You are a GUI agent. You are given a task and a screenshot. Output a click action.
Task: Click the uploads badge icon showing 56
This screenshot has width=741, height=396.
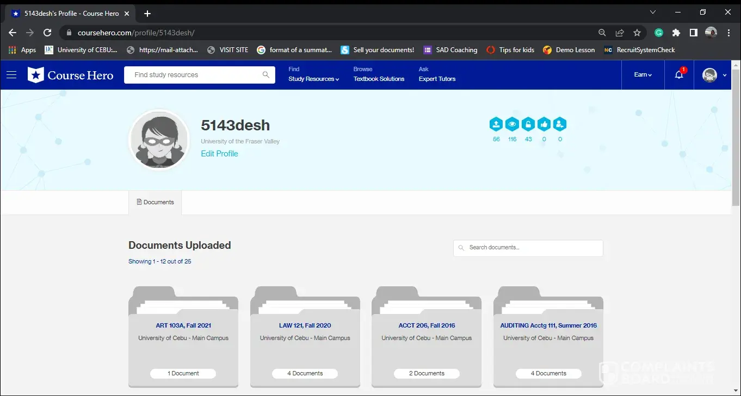(x=496, y=124)
